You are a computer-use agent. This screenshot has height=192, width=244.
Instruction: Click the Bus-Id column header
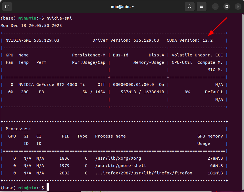point(121,55)
